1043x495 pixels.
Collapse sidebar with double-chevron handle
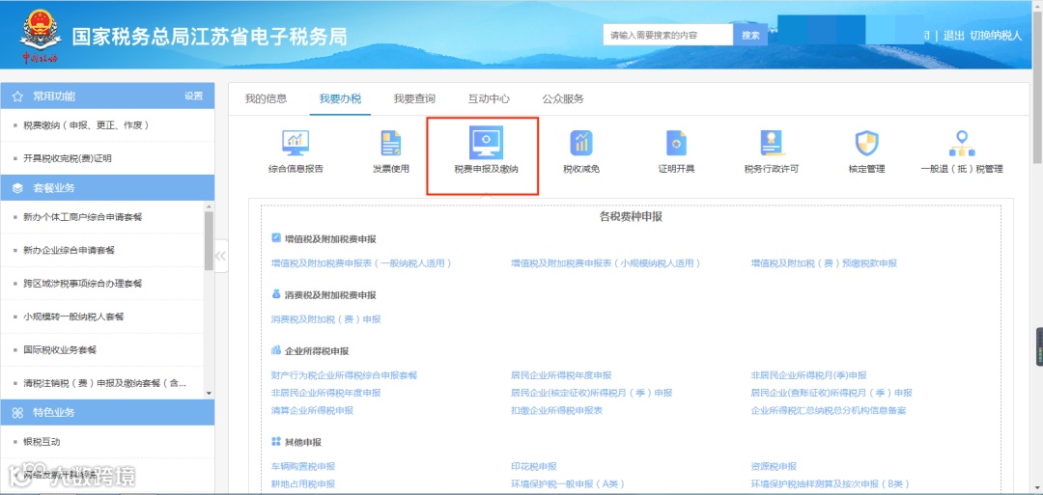tap(221, 256)
